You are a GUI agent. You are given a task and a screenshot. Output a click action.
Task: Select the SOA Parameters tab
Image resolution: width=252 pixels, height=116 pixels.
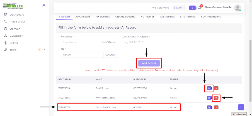pos(211,17)
